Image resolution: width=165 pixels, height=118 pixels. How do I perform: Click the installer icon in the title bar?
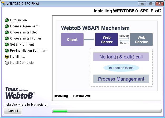(x=4, y=4)
